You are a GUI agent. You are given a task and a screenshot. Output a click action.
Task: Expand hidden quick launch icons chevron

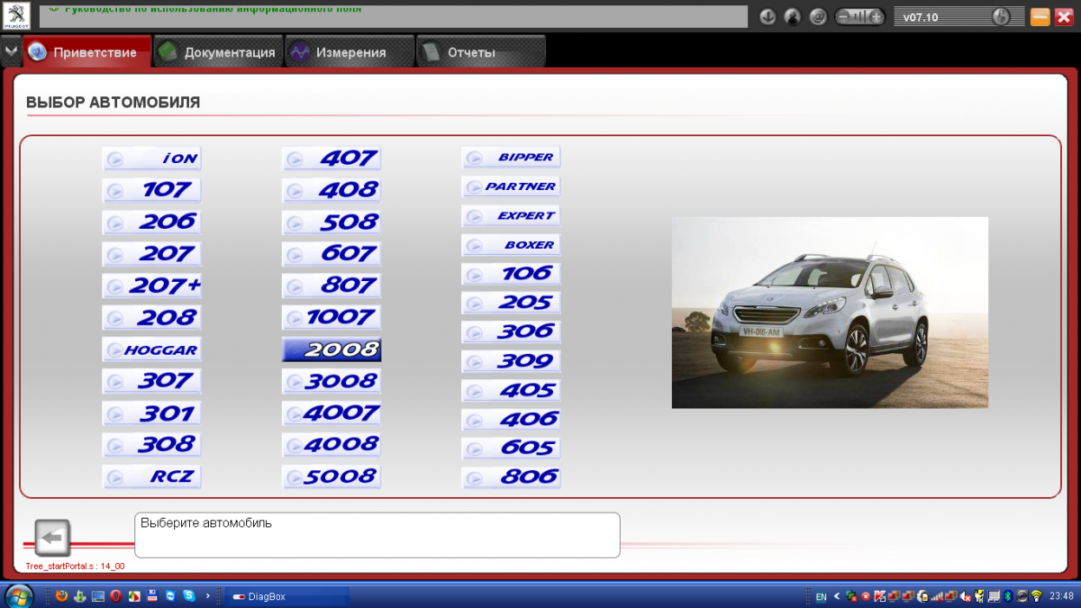(208, 596)
